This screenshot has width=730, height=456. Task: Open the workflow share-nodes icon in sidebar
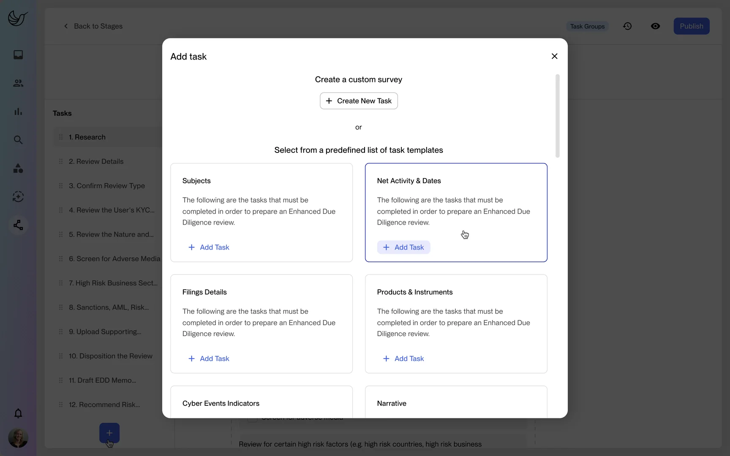[18, 225]
